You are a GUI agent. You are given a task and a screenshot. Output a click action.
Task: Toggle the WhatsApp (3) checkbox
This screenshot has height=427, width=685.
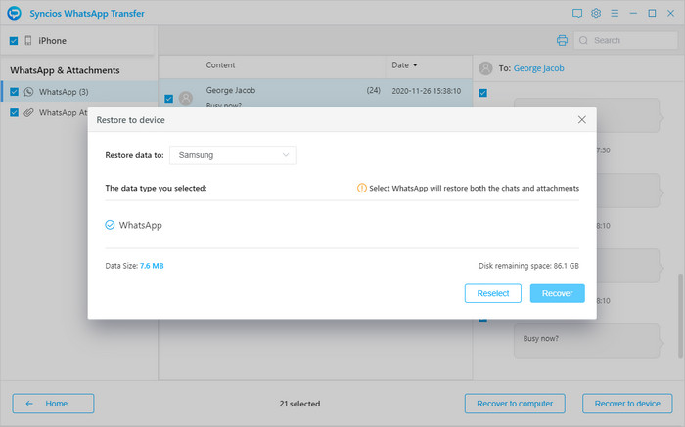pyautogui.click(x=14, y=92)
